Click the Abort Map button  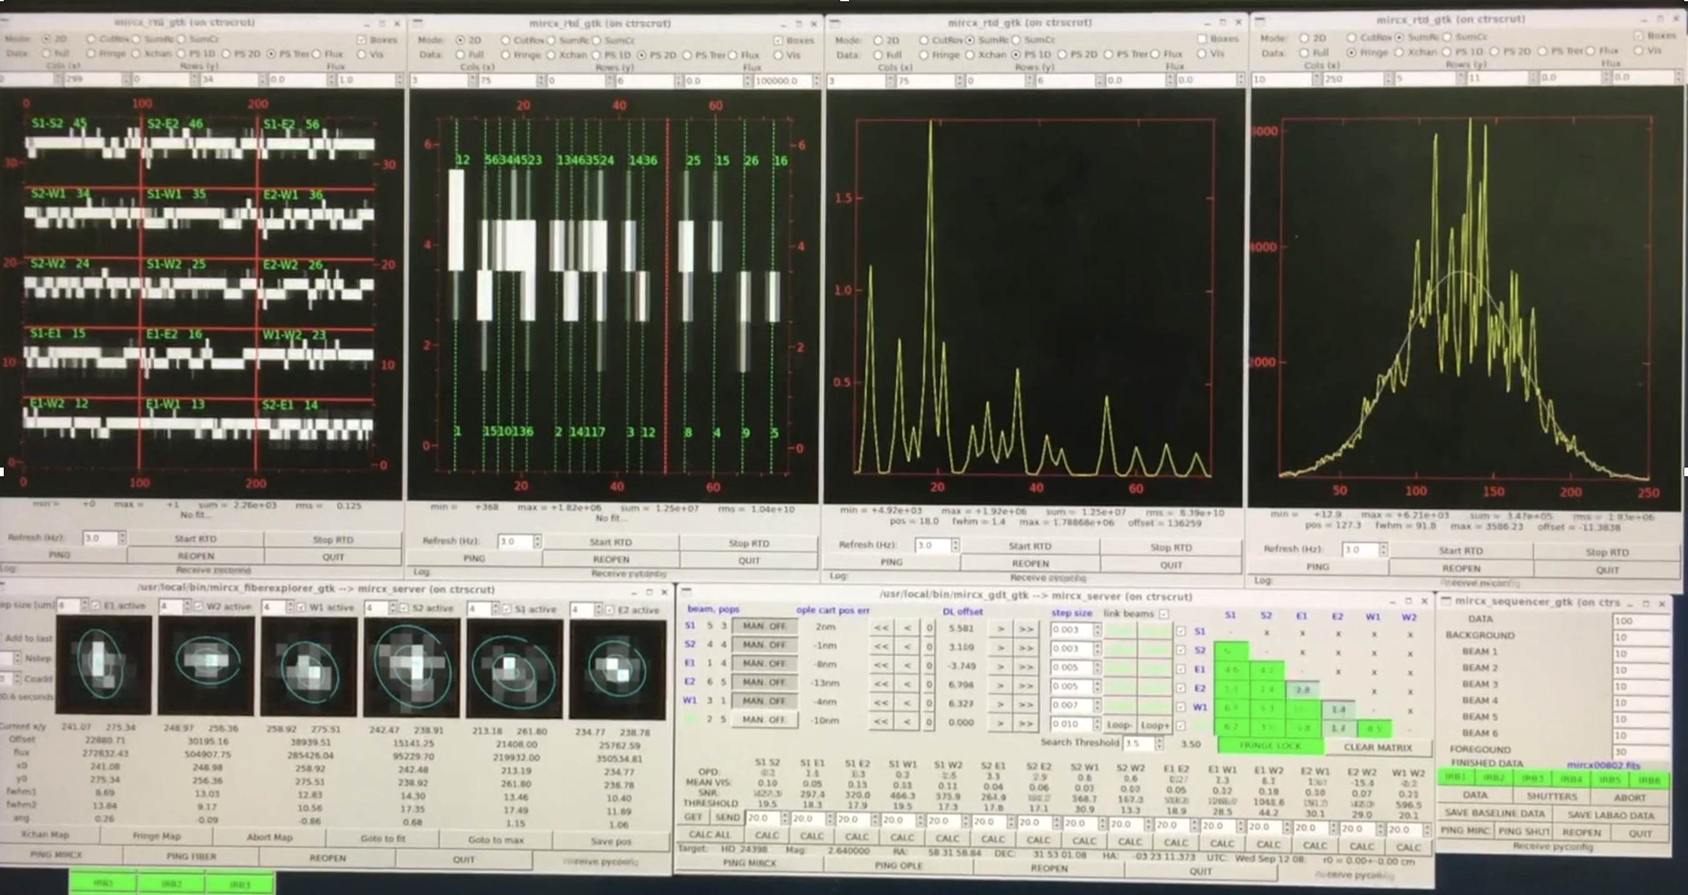click(269, 837)
